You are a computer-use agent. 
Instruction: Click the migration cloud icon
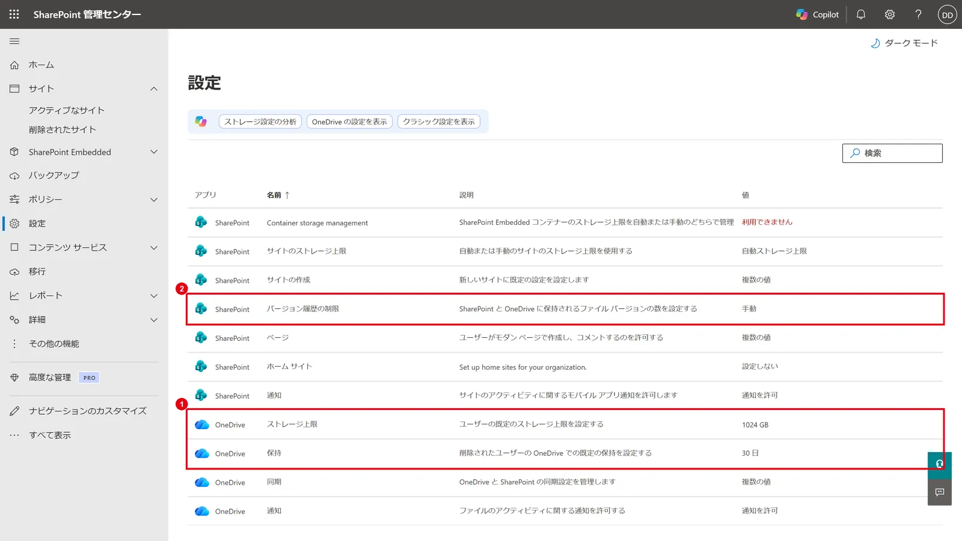tap(14, 272)
